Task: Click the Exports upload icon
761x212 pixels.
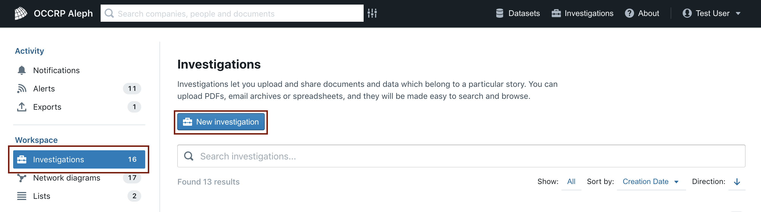Action: (x=21, y=107)
